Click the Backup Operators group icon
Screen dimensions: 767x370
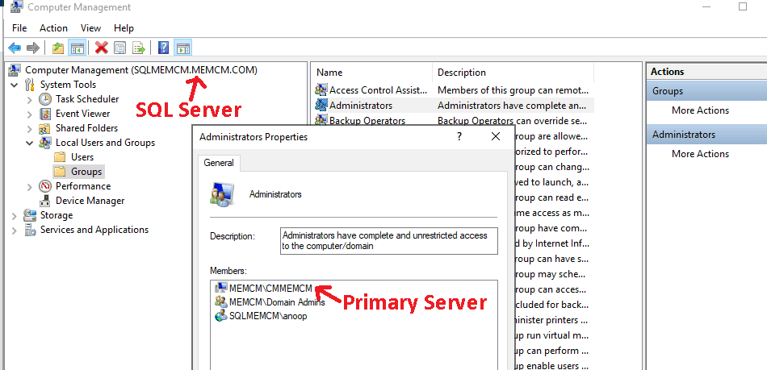point(321,120)
